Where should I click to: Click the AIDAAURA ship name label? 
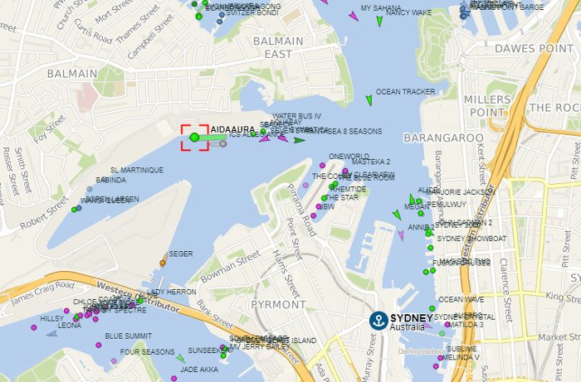(x=232, y=130)
